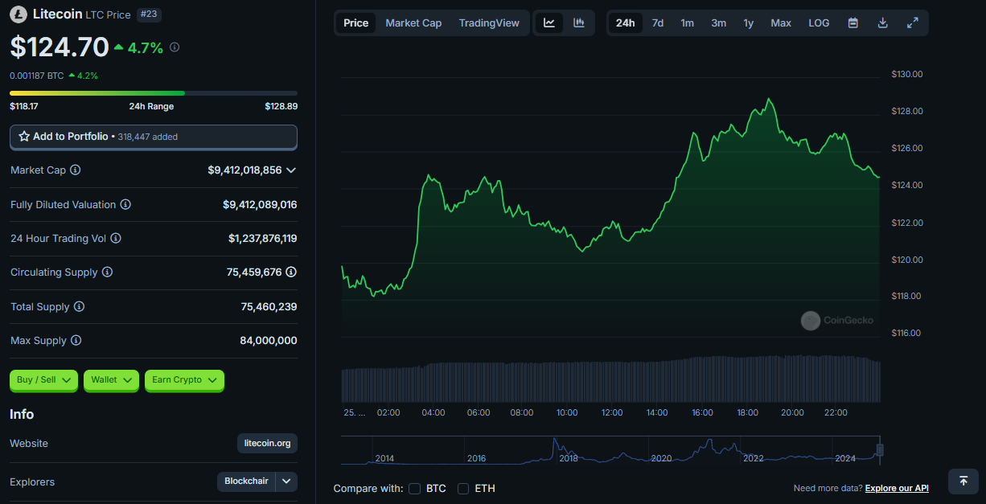Click the 24h Range progress bar
The image size is (986, 504).
click(154, 93)
